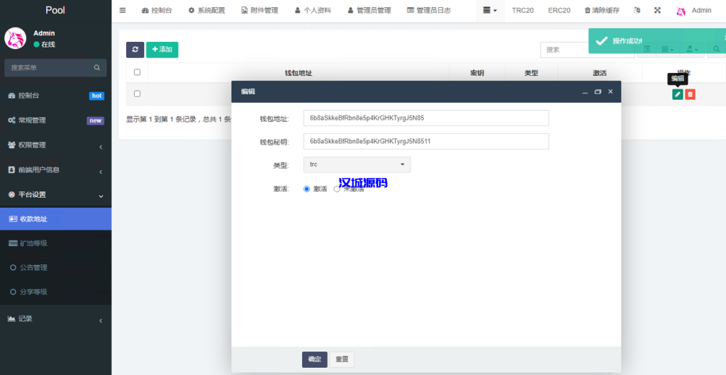
Task: Click the red delete trash icon
Action: coord(690,94)
